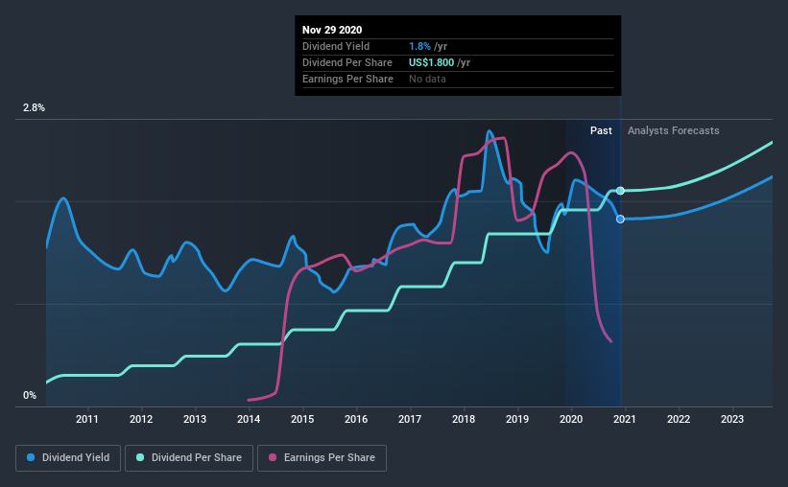Click the blue Dividend Yield legend dot
Screen dimensions: 788x487
click(x=31, y=457)
